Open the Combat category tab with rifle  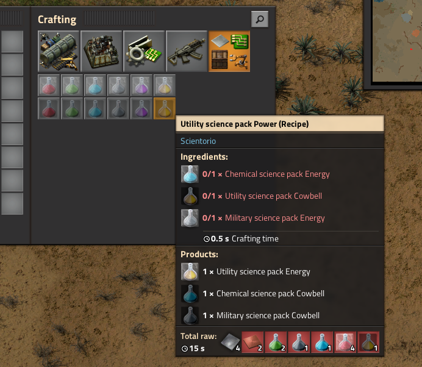click(186, 51)
